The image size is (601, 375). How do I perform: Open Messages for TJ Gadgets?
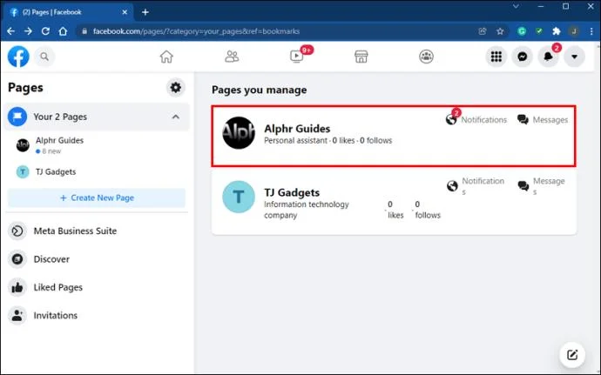click(x=541, y=186)
